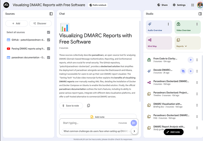Screen dimensions: 203x141
Task: Open the Google apps grid icon
Action: click(x=192, y=5)
